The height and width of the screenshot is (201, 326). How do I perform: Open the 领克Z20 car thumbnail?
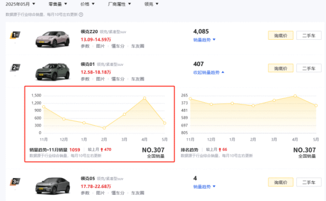click(52, 39)
